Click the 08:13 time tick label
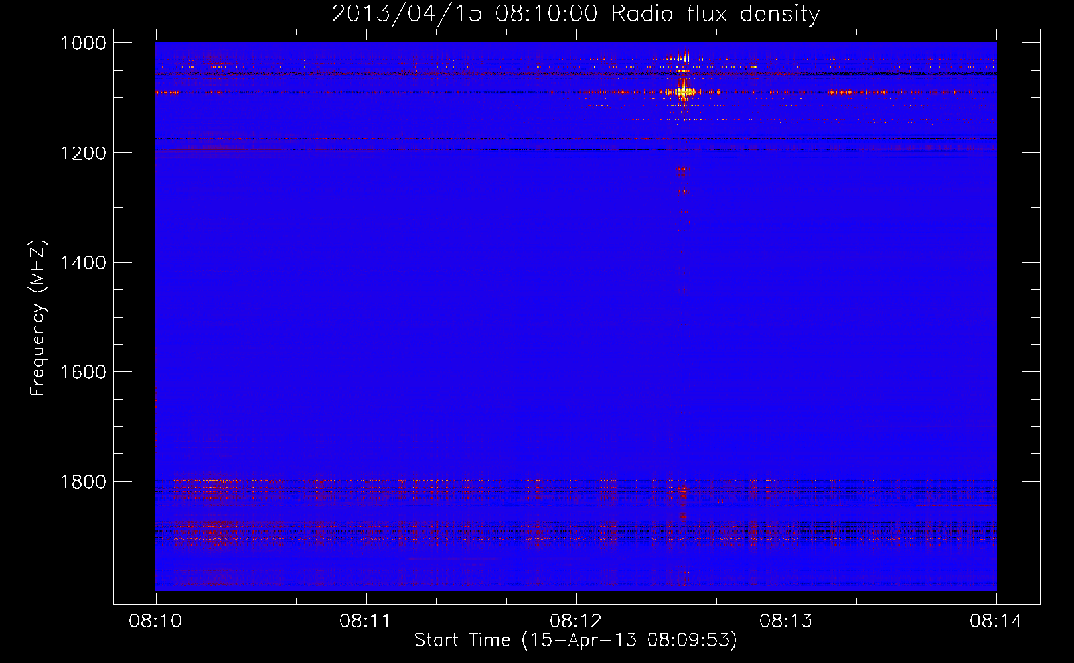Image resolution: width=1074 pixels, height=663 pixels. [x=786, y=621]
